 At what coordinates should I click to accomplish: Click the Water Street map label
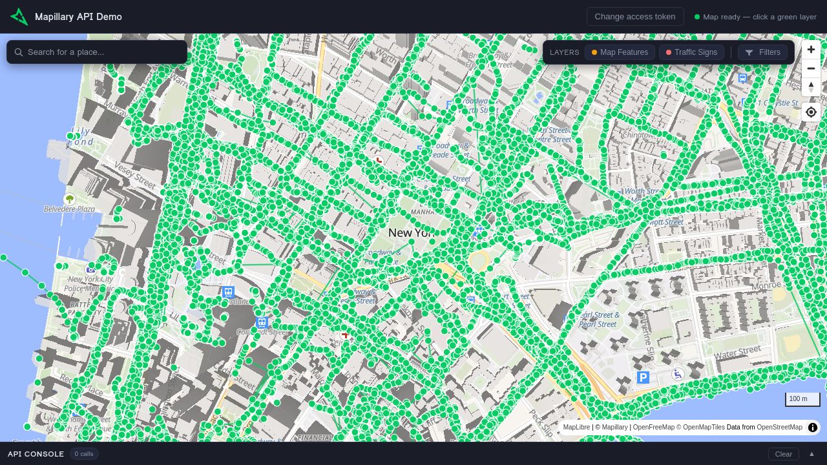coord(737,352)
